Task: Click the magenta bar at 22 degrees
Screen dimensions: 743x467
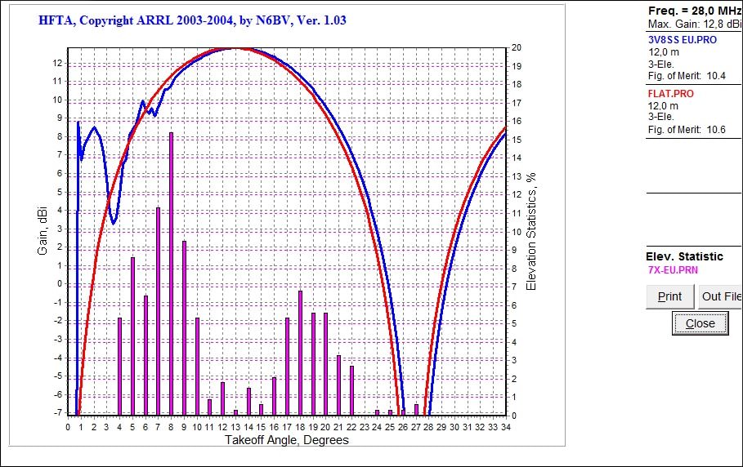Action: click(x=351, y=391)
